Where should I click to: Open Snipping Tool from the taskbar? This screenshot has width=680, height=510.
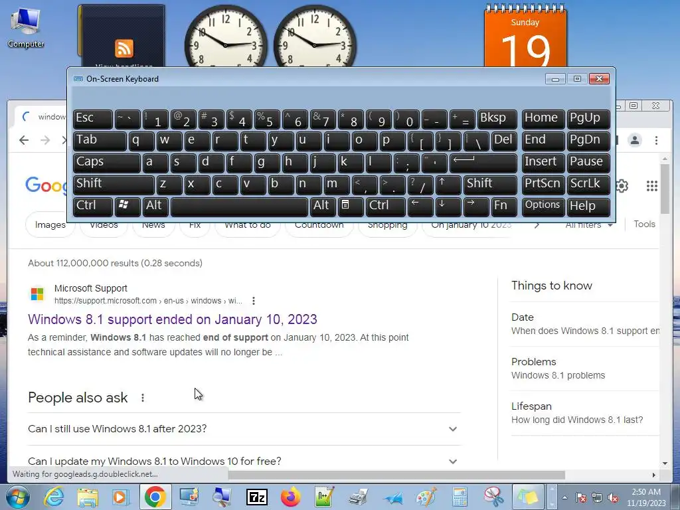click(x=493, y=497)
